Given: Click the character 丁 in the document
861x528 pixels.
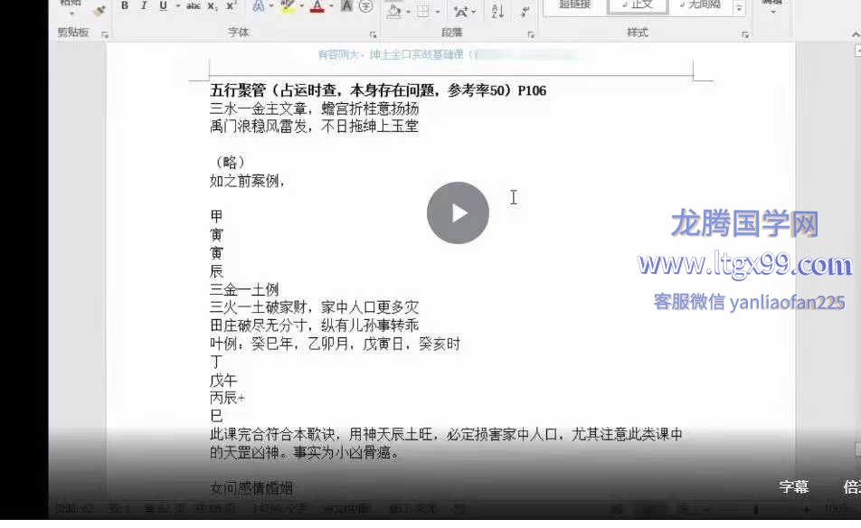Looking at the screenshot, I should coord(216,362).
